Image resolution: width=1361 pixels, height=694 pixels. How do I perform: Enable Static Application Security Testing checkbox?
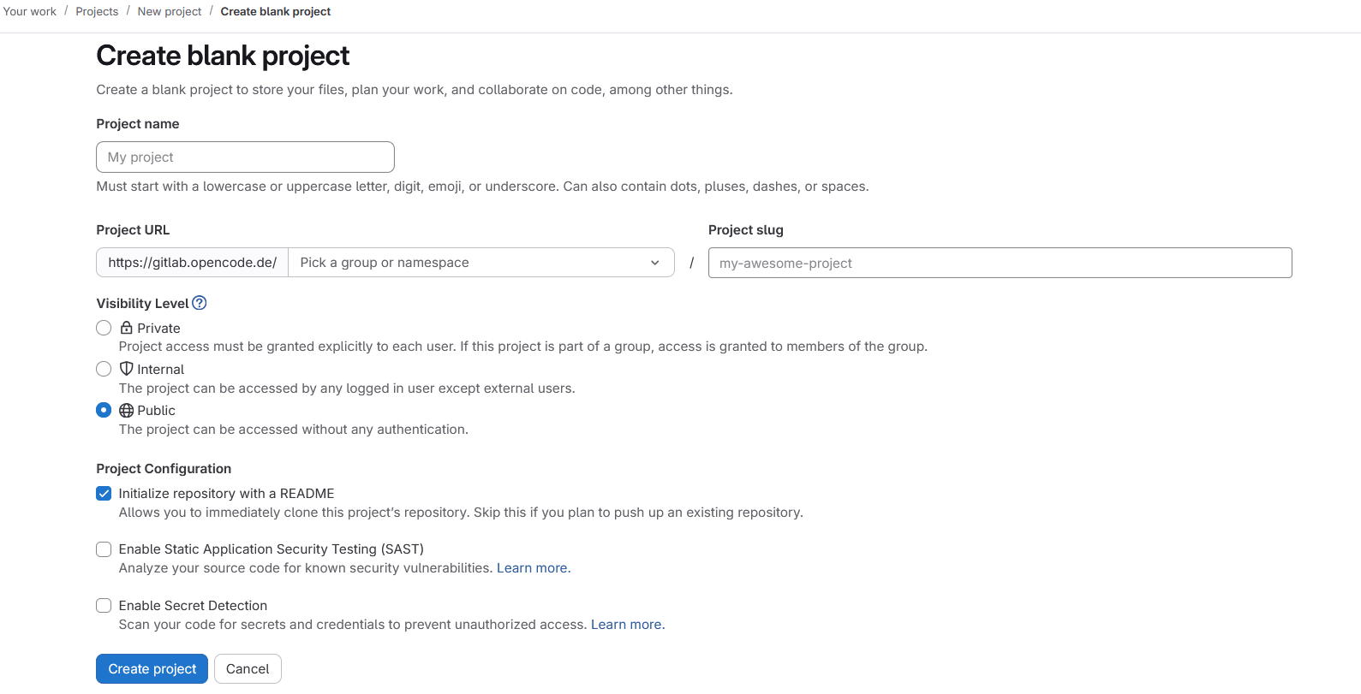pyautogui.click(x=104, y=549)
